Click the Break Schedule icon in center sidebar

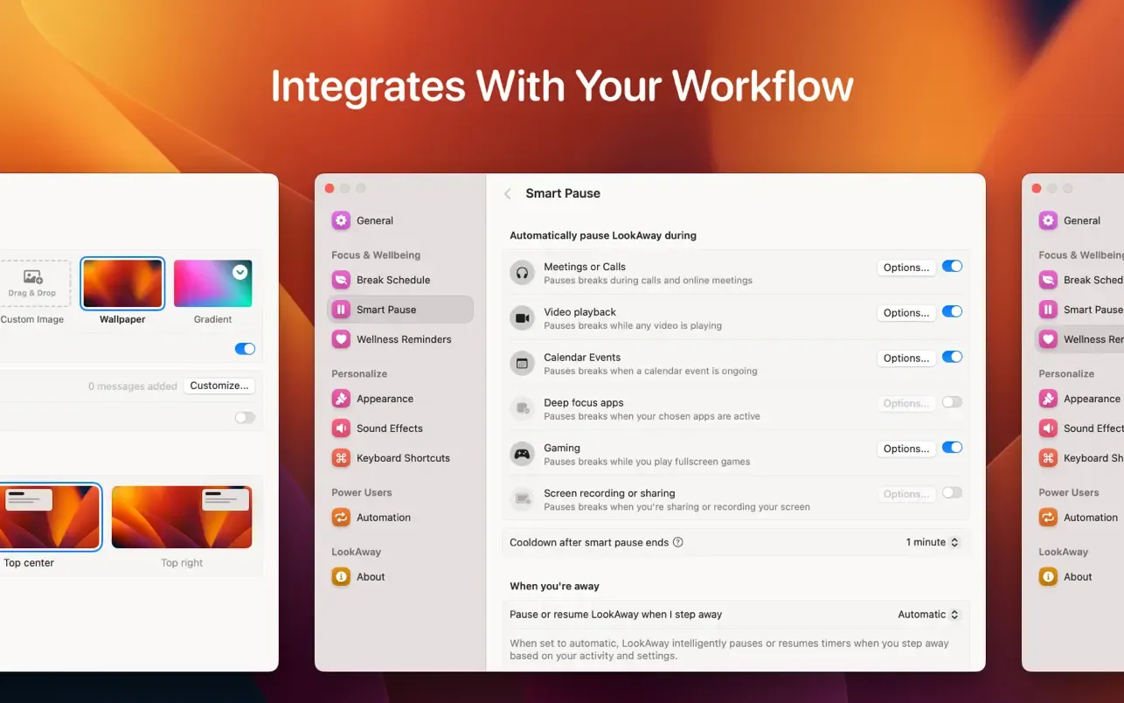pos(341,280)
